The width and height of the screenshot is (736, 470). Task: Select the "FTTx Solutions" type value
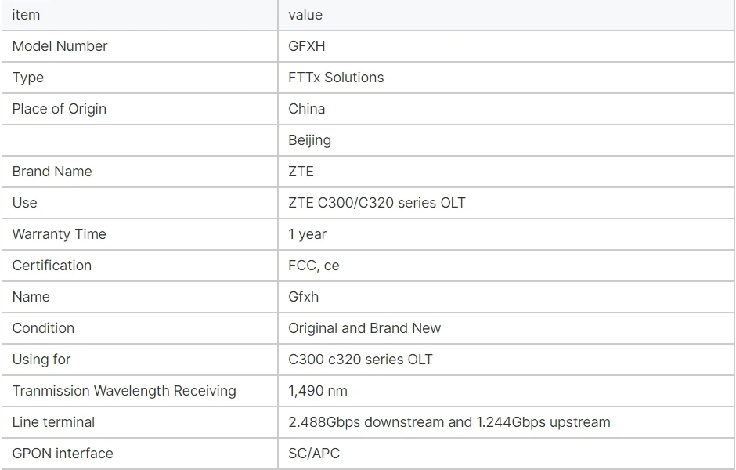click(x=336, y=78)
